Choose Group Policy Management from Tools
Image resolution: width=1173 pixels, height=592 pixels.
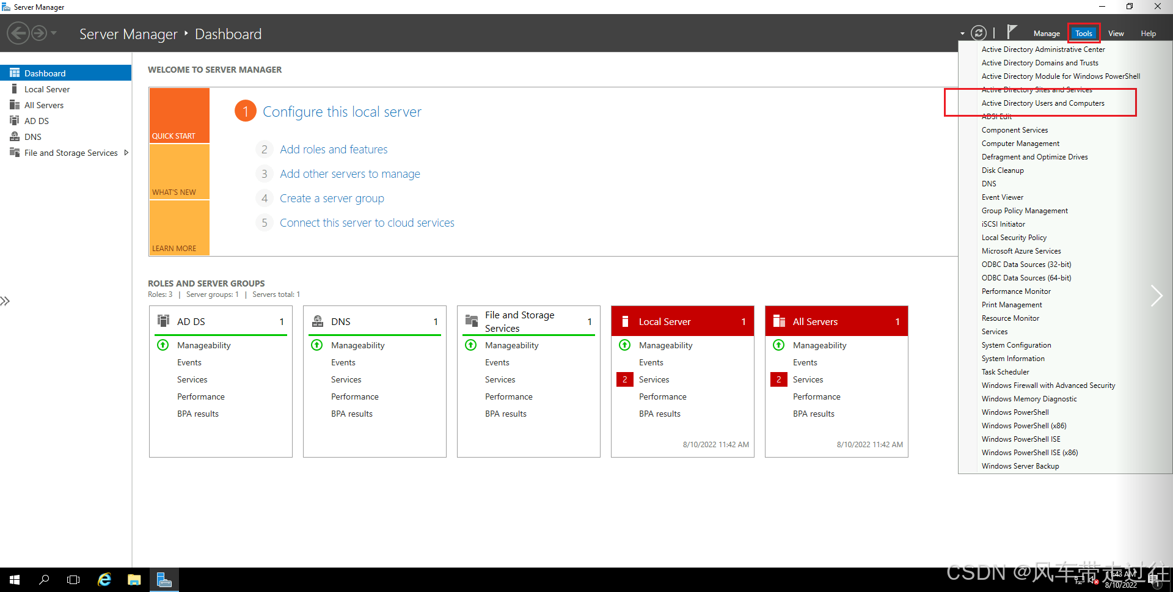(x=1025, y=211)
